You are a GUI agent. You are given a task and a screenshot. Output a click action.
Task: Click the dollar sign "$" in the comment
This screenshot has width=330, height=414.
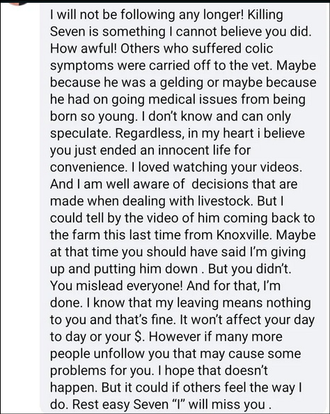coord(139,337)
